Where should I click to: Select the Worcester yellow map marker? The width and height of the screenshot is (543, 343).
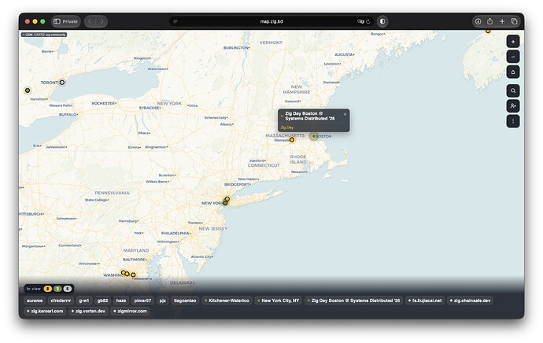[x=292, y=140]
